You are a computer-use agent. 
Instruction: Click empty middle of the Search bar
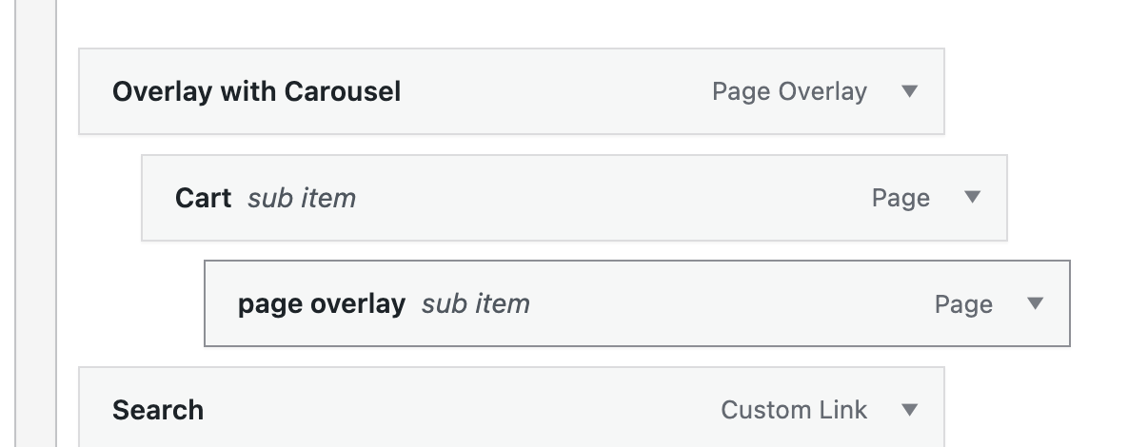(x=457, y=410)
